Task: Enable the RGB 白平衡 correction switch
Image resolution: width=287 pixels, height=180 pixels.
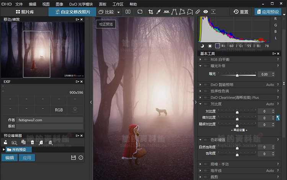Action: click(206, 60)
